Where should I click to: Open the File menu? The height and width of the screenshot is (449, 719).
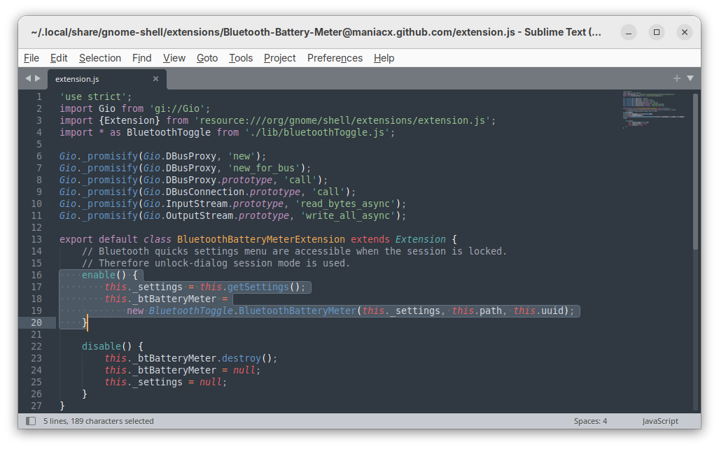click(32, 58)
